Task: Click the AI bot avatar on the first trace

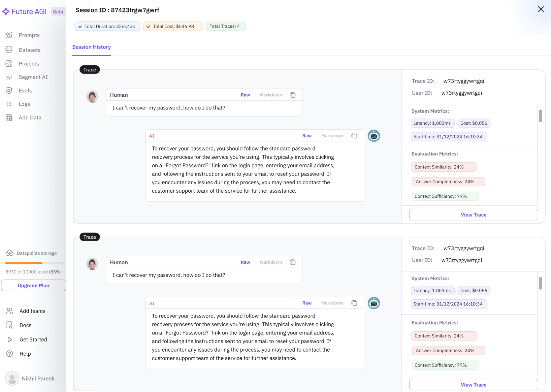Action: [x=374, y=135]
